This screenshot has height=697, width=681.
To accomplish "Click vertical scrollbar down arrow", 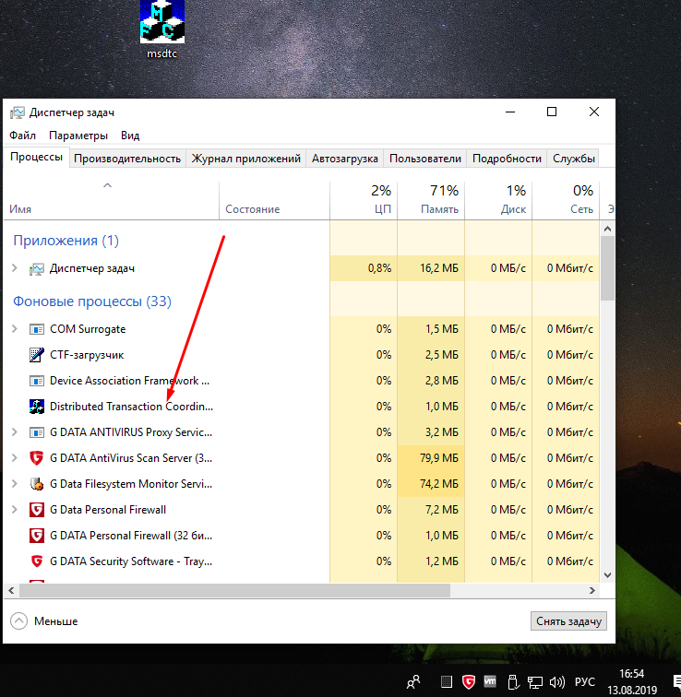I will click(x=607, y=575).
